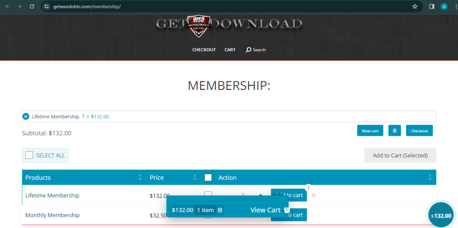Screen dimensions: 458x228
Task: Reload the page
Action: (32, 7)
